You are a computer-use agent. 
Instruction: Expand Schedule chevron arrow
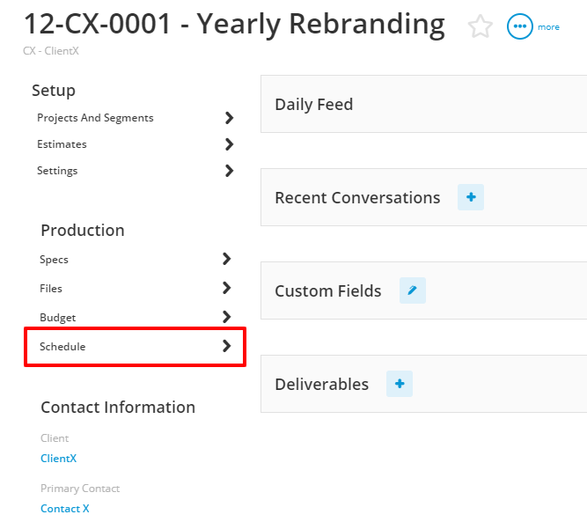click(x=226, y=346)
